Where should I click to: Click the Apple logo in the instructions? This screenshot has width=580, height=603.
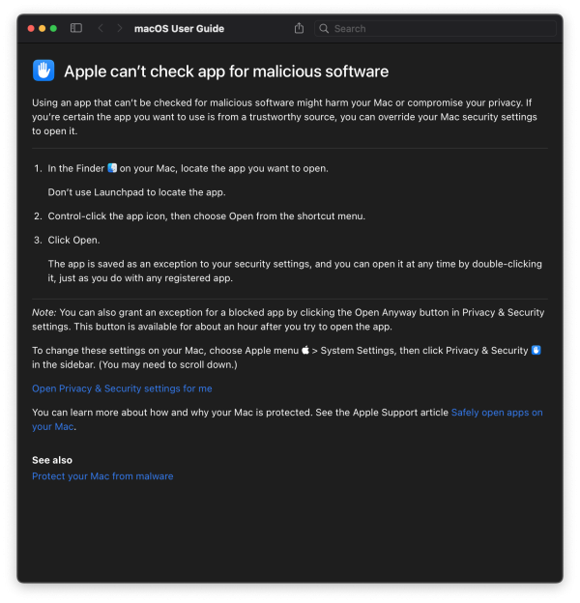point(305,350)
